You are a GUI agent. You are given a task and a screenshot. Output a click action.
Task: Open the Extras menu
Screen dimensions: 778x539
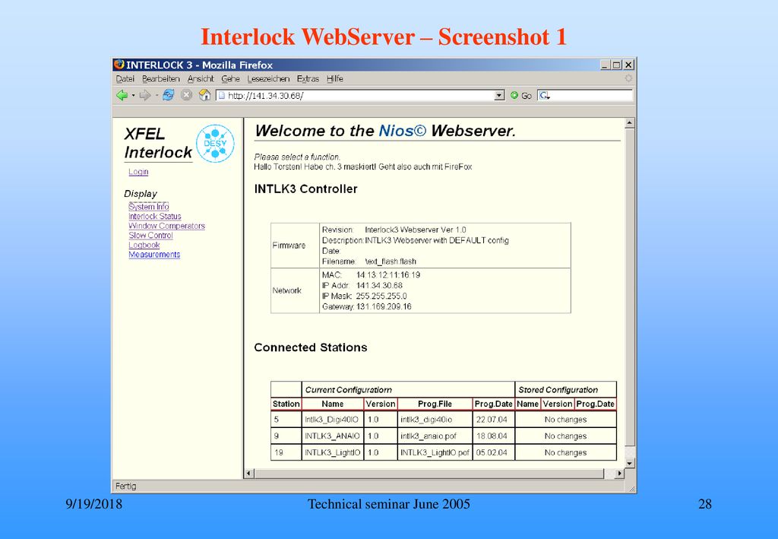(x=308, y=79)
